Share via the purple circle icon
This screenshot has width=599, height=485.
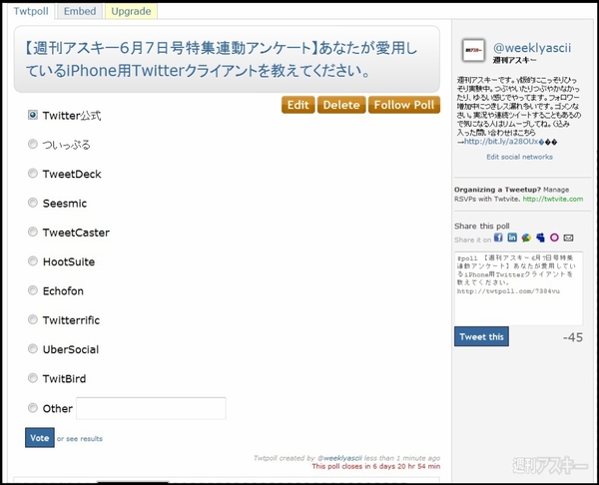pyautogui.click(x=554, y=238)
